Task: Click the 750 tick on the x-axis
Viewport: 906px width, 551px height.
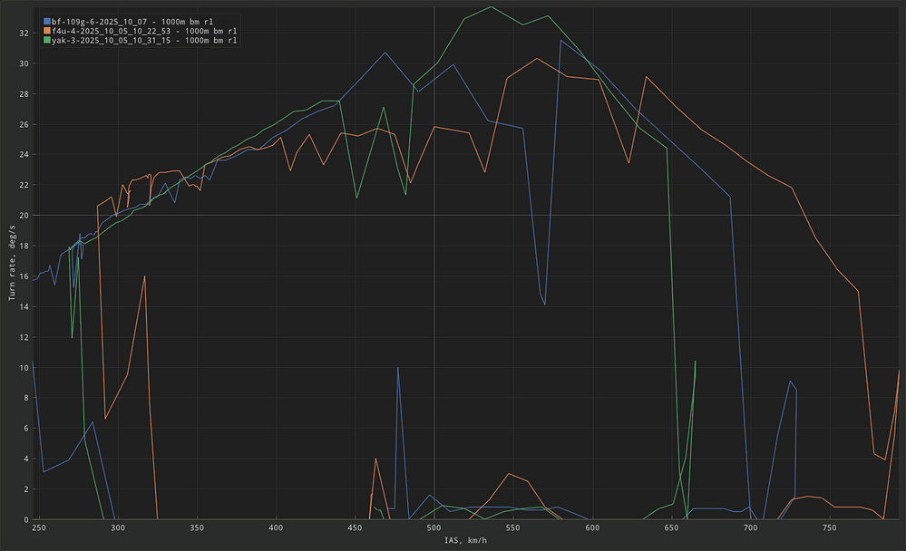Action: tap(830, 527)
